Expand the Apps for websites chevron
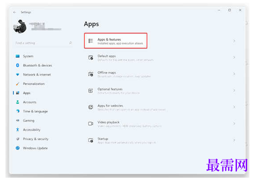This screenshot has width=256, height=179. (234, 107)
